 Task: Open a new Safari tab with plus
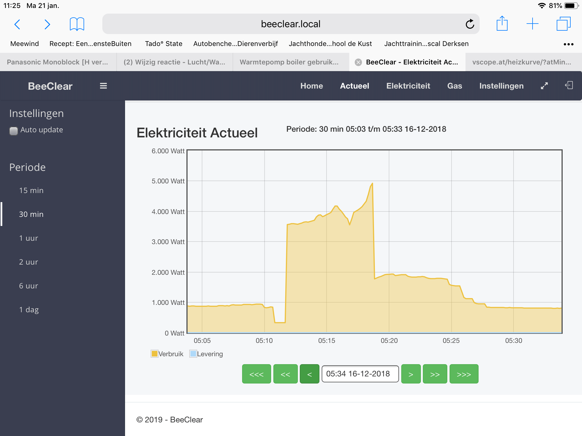[532, 24]
